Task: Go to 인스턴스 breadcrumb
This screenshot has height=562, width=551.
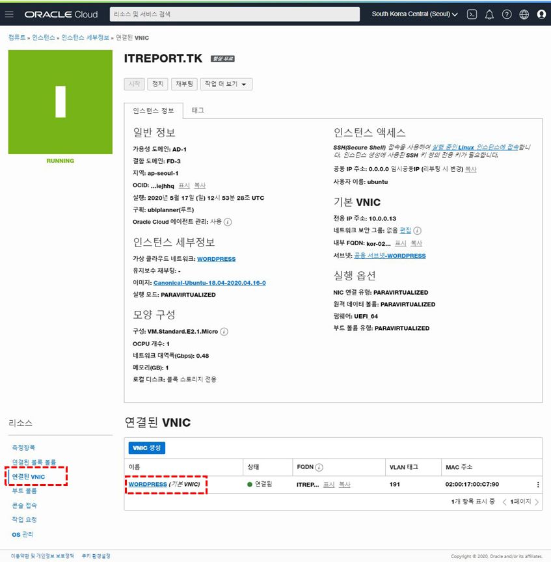Action: click(x=44, y=38)
